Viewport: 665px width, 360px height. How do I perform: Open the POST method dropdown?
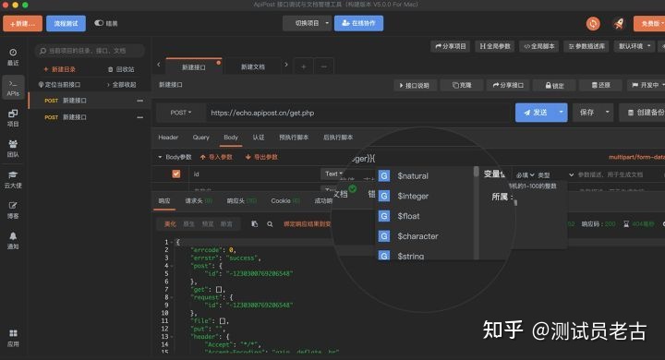click(181, 113)
